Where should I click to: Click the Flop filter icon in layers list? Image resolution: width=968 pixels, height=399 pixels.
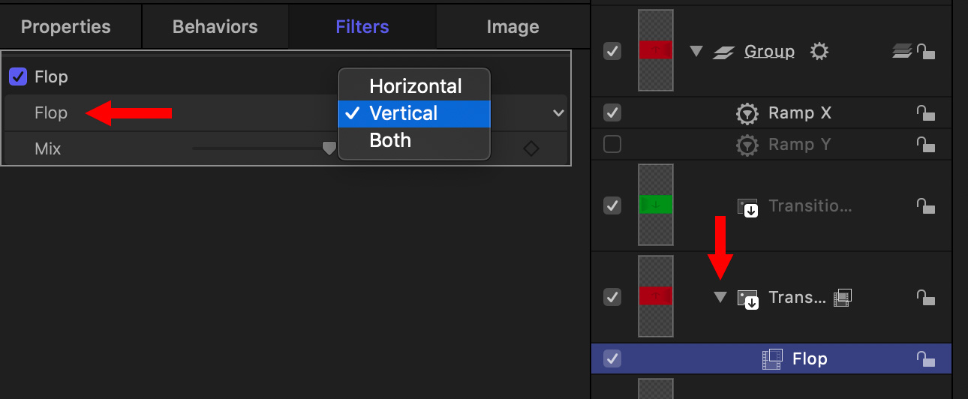[x=772, y=358]
